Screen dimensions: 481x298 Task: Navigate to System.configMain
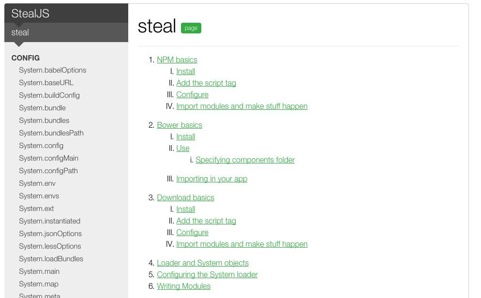pos(48,158)
